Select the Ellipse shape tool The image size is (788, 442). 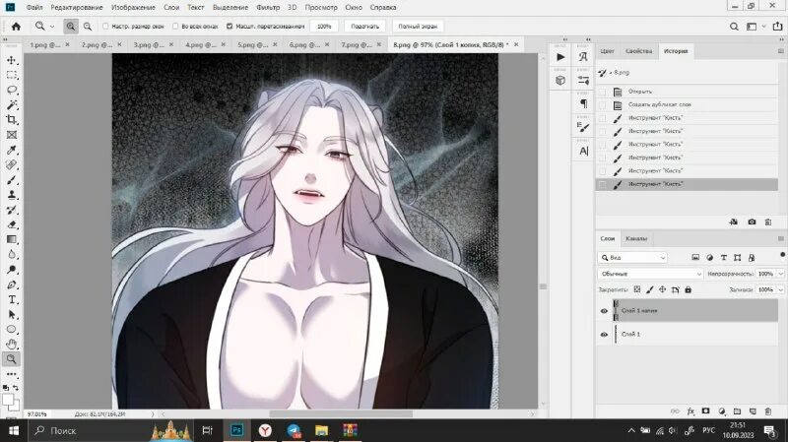(x=12, y=330)
